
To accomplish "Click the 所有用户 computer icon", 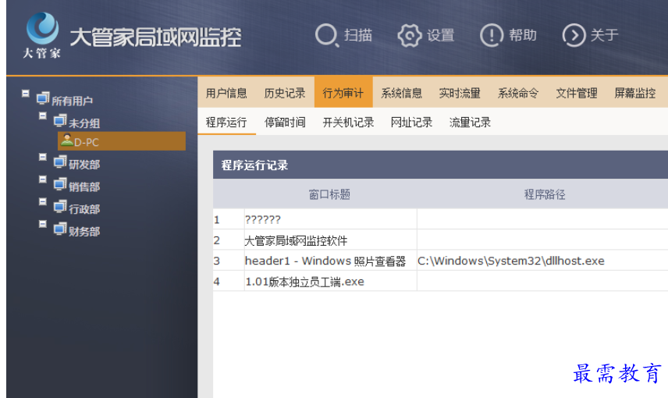I will click(x=43, y=98).
